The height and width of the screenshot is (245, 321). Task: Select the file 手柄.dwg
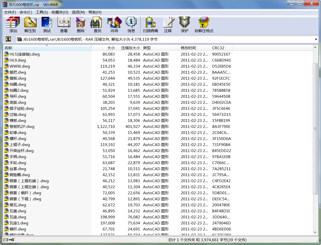(18, 157)
